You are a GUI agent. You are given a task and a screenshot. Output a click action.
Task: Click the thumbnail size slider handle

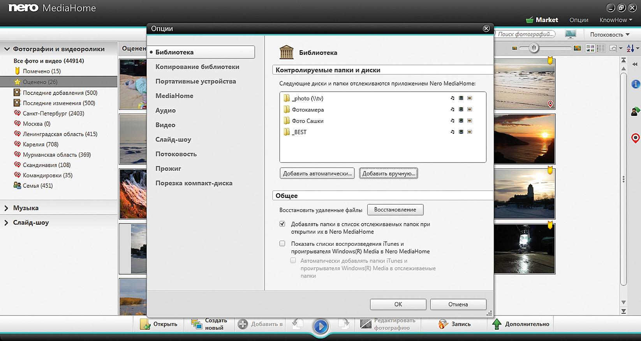point(534,48)
